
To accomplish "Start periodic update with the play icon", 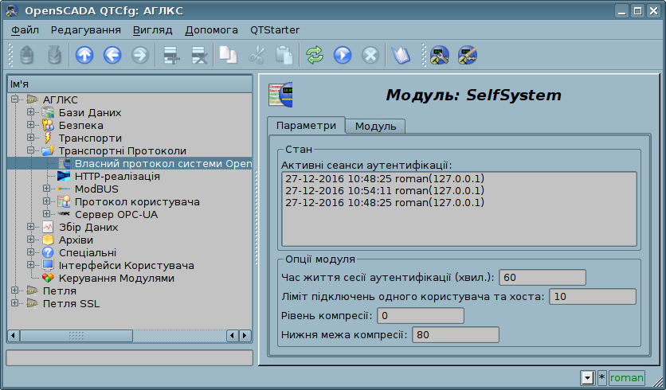I will tap(343, 55).
